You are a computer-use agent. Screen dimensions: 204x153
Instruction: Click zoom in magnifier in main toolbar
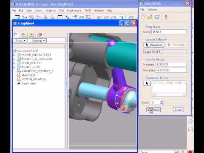[45, 17]
